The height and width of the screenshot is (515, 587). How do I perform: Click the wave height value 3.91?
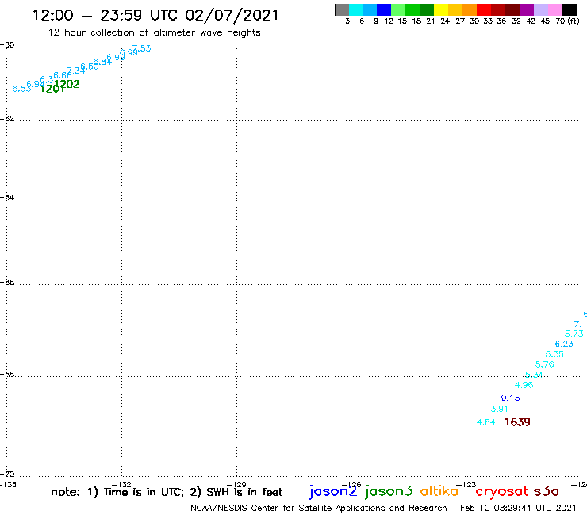tap(500, 409)
